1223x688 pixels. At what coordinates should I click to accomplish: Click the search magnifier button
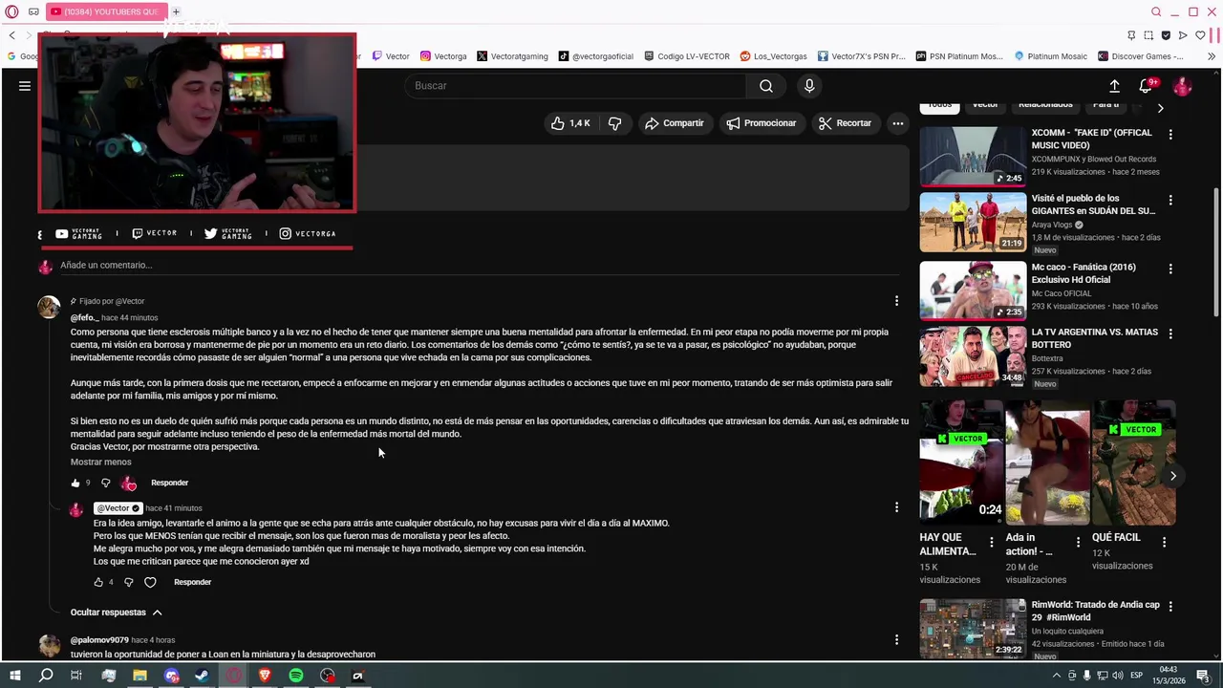coord(766,86)
